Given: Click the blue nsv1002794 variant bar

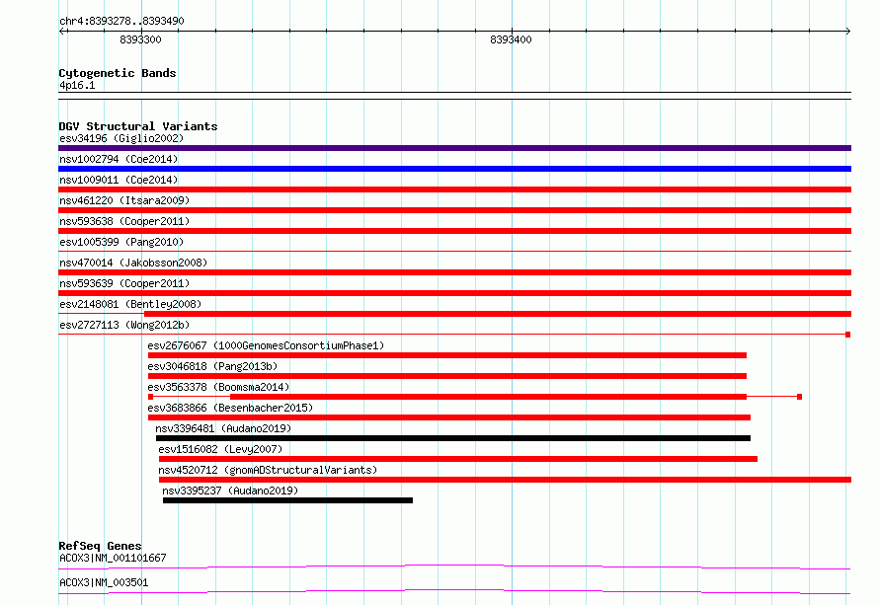Looking at the screenshot, I should [454, 169].
